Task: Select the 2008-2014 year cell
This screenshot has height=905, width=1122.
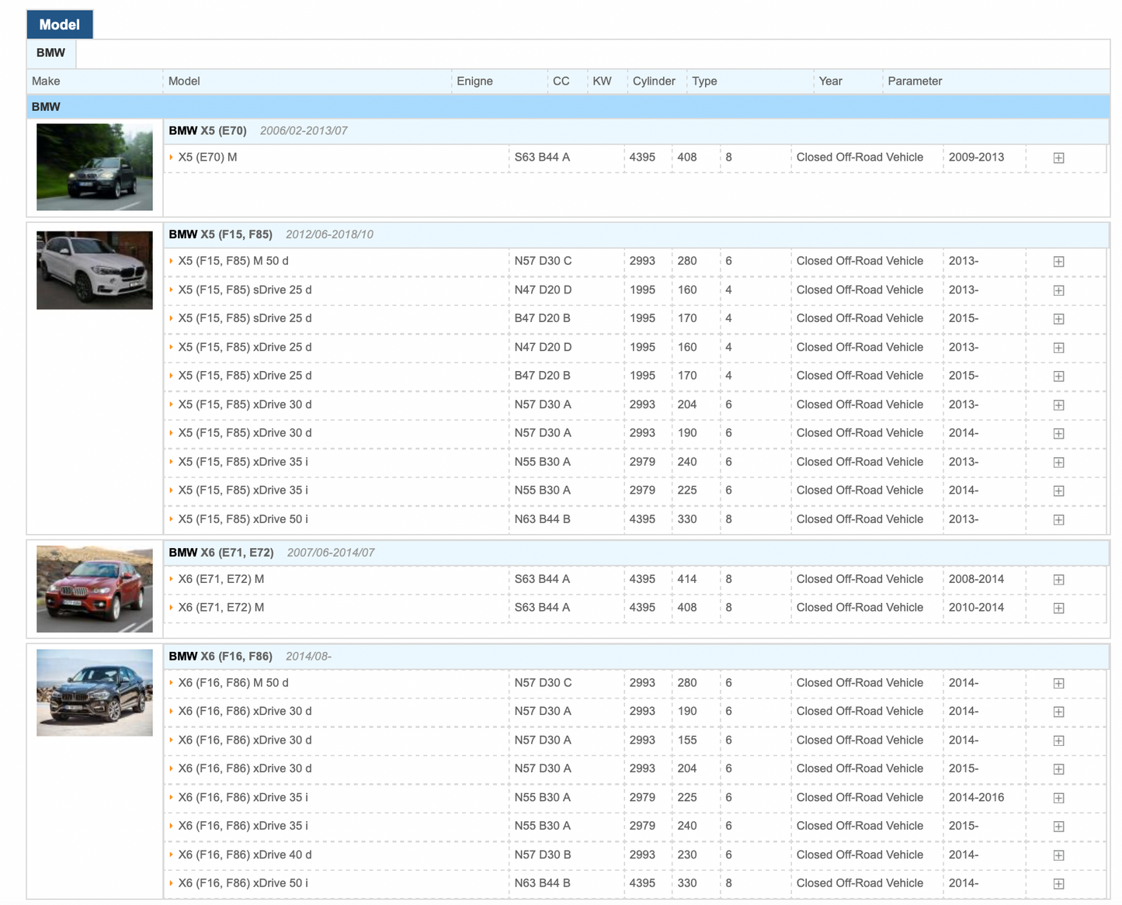Action: 976,579
